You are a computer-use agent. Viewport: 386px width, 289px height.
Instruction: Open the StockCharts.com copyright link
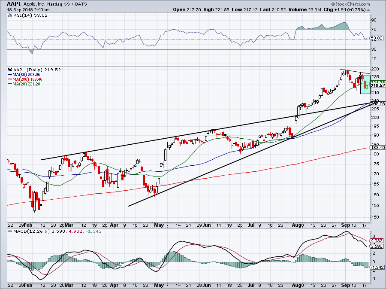350,4
